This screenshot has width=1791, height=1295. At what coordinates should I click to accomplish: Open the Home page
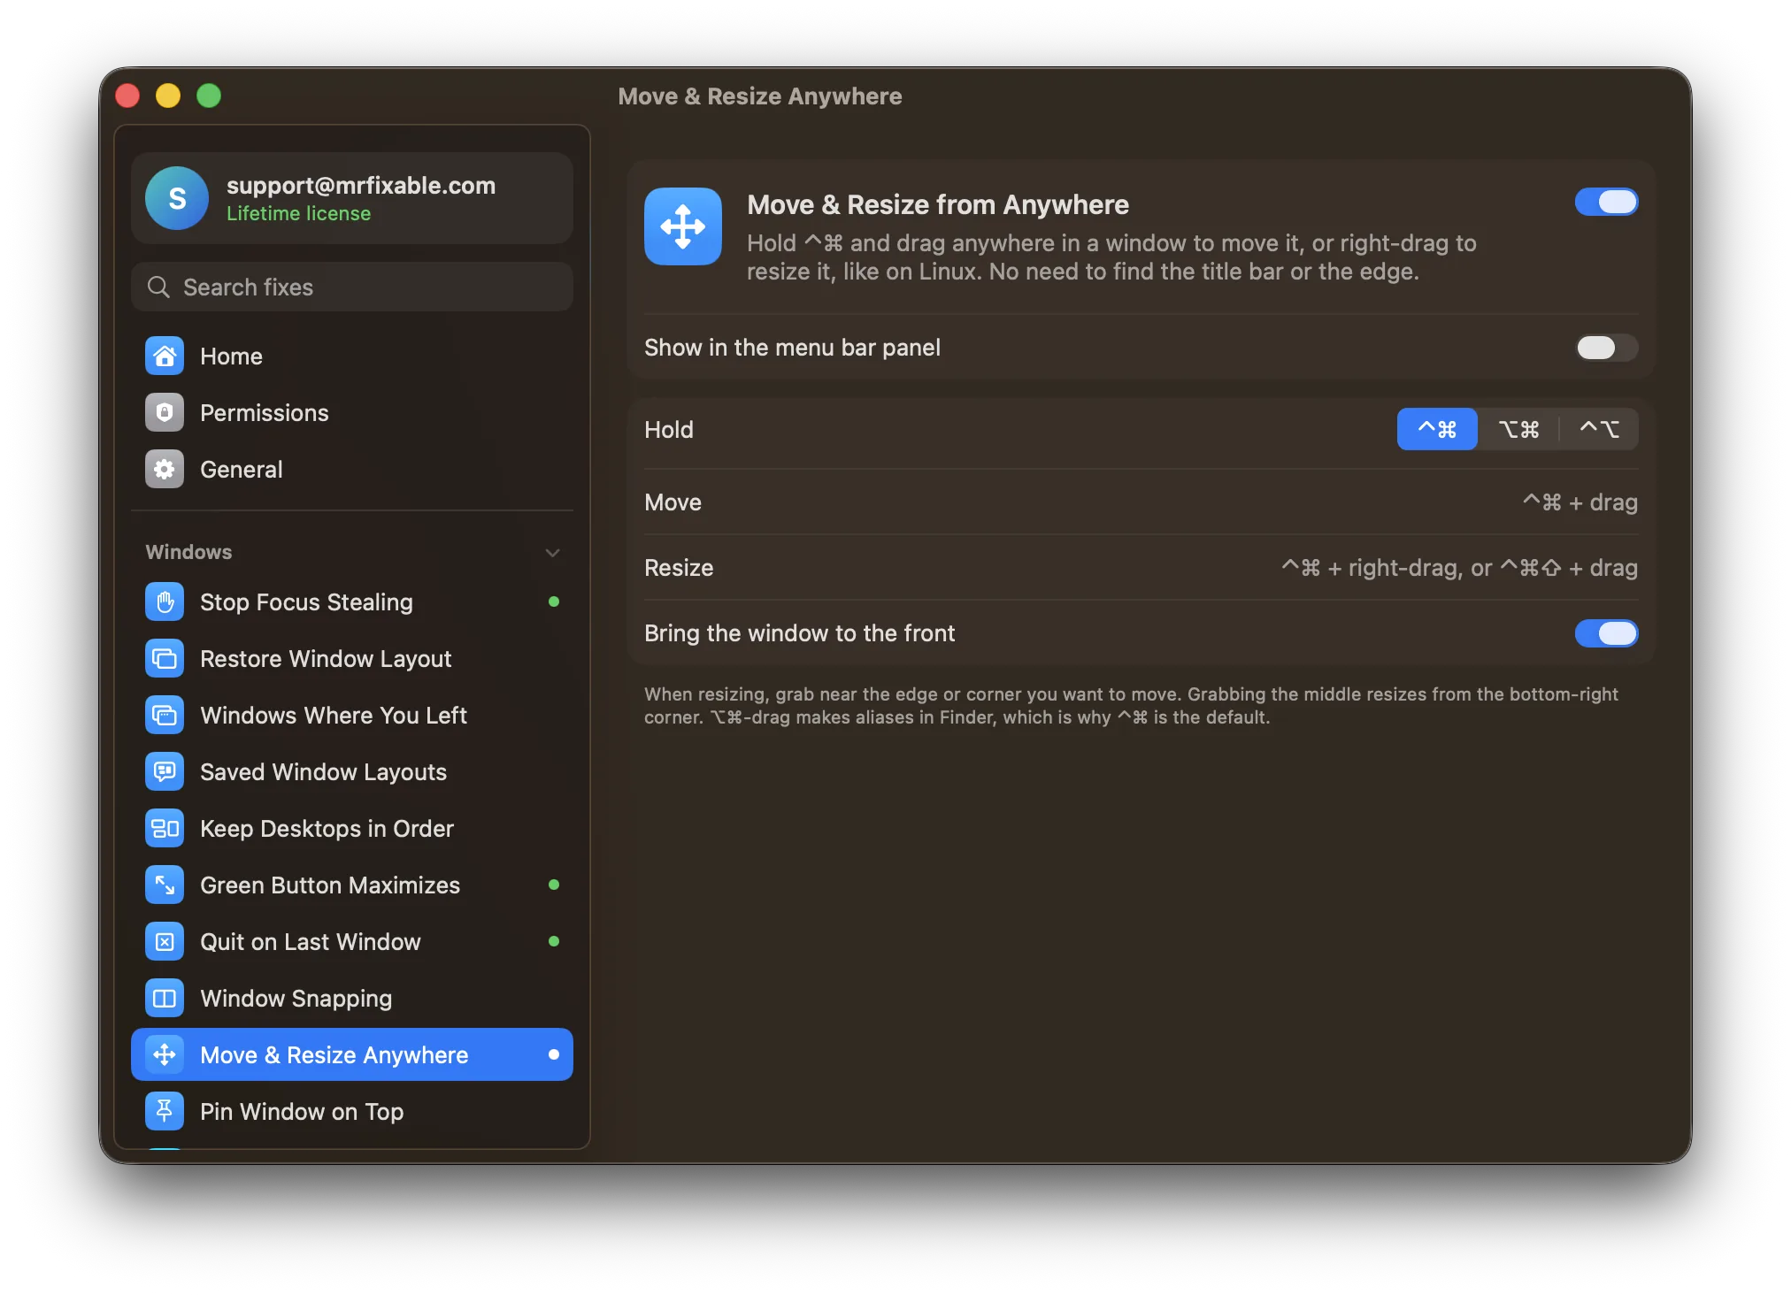click(x=352, y=356)
